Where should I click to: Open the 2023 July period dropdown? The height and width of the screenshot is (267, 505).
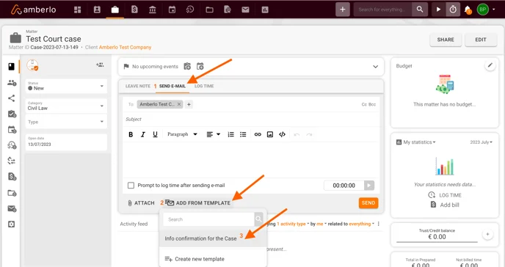[482, 142]
